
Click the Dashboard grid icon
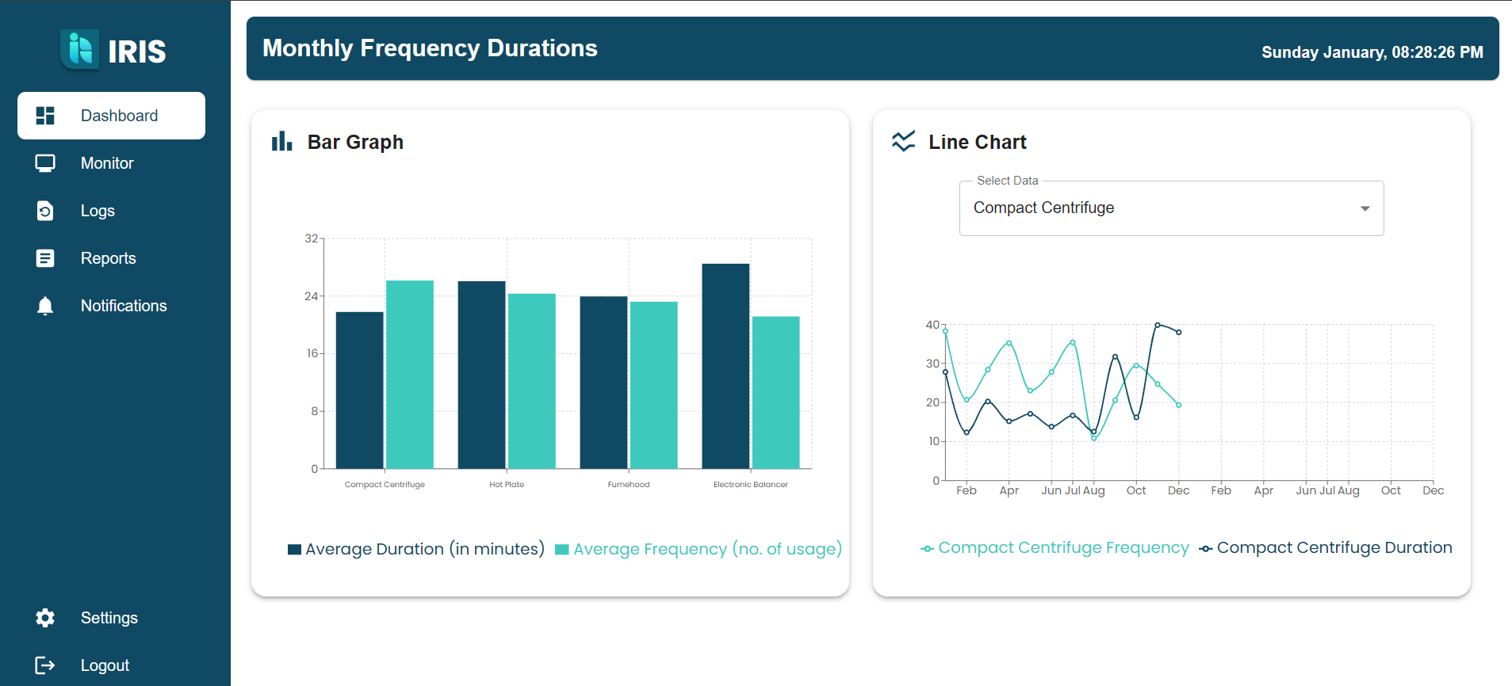tap(45, 116)
